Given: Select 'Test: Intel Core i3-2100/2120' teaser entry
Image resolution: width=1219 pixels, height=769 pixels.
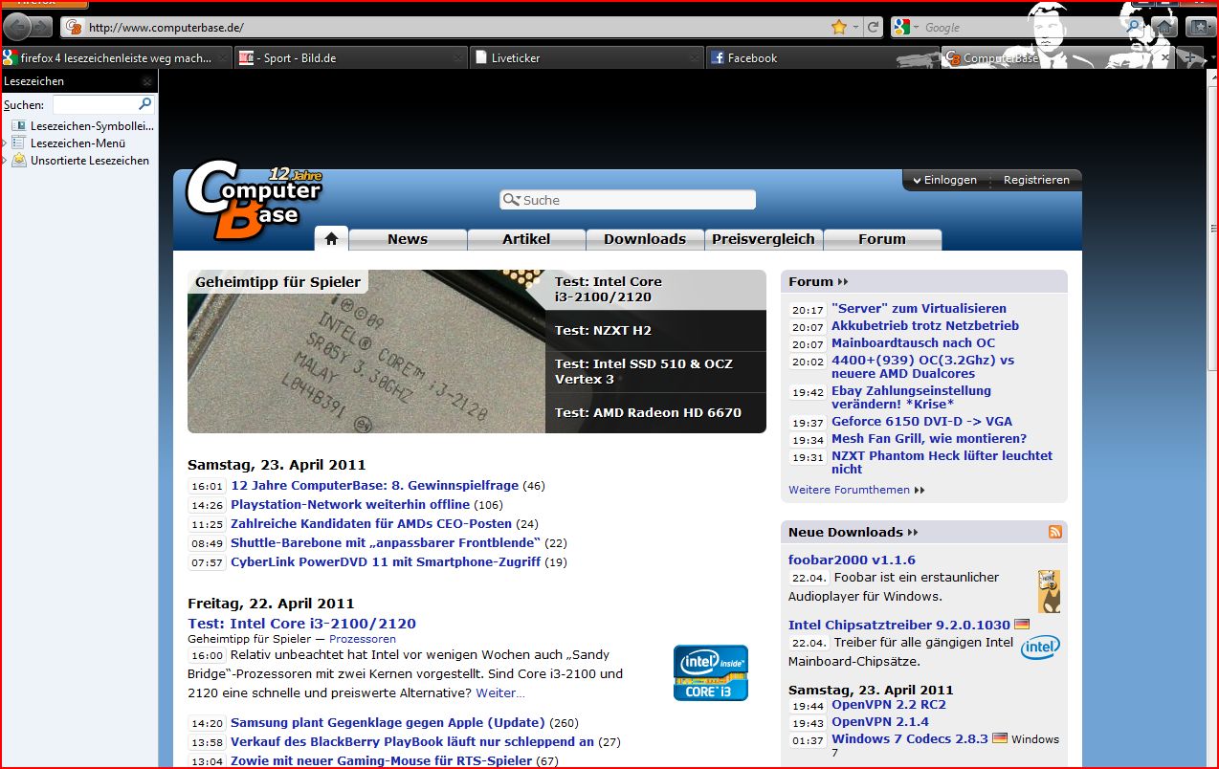Looking at the screenshot, I should [x=656, y=289].
